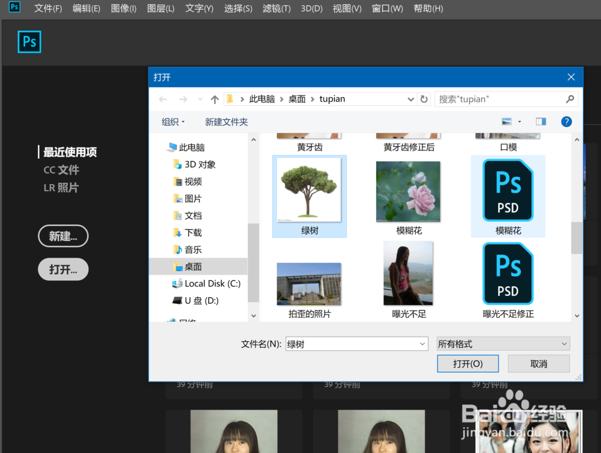Open the 图像(I) menu
The width and height of the screenshot is (601, 453).
[x=123, y=8]
